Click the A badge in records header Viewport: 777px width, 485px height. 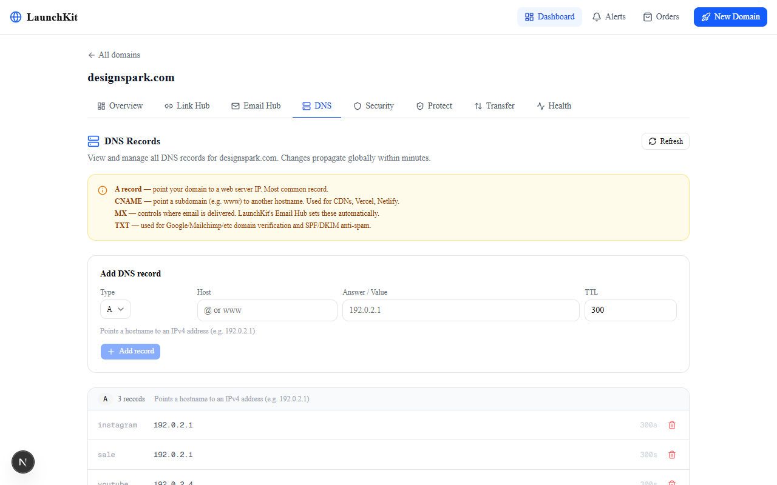106,399
